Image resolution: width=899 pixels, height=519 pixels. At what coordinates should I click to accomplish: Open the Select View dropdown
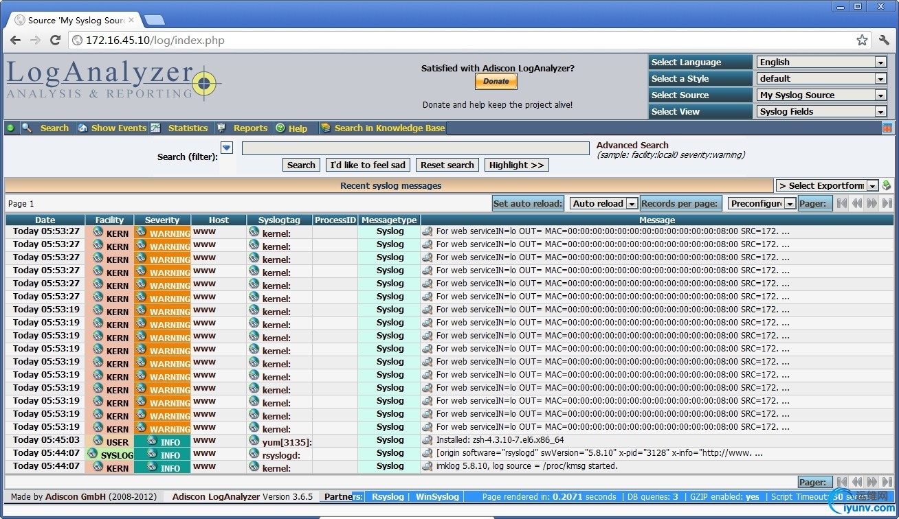(821, 111)
